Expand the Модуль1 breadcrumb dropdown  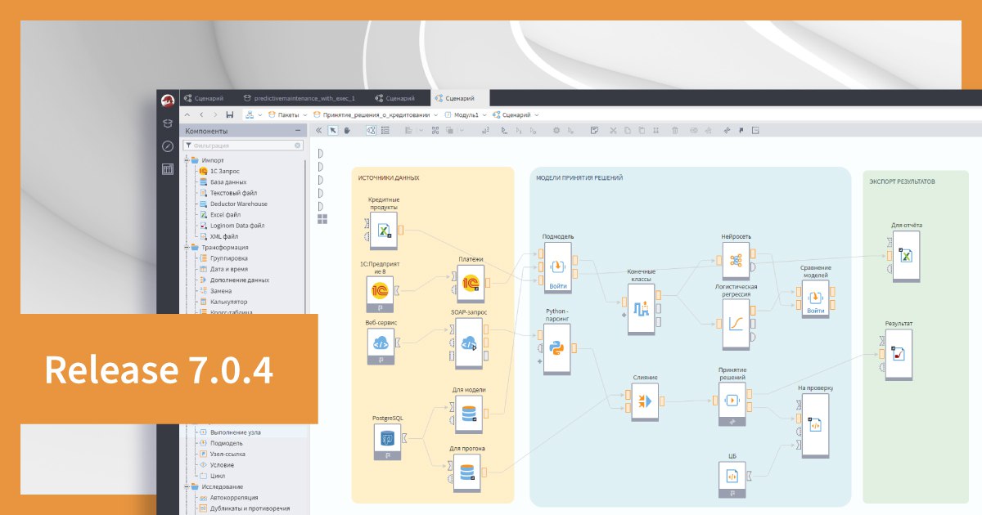[x=484, y=115]
